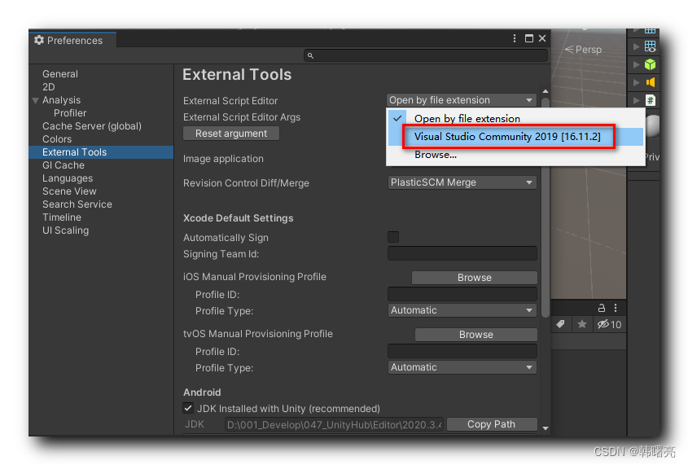The width and height of the screenshot is (688, 465).
Task: Open Scene View preferences section
Action: tap(69, 191)
